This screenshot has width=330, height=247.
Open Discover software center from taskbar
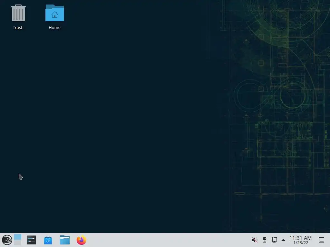pos(48,240)
